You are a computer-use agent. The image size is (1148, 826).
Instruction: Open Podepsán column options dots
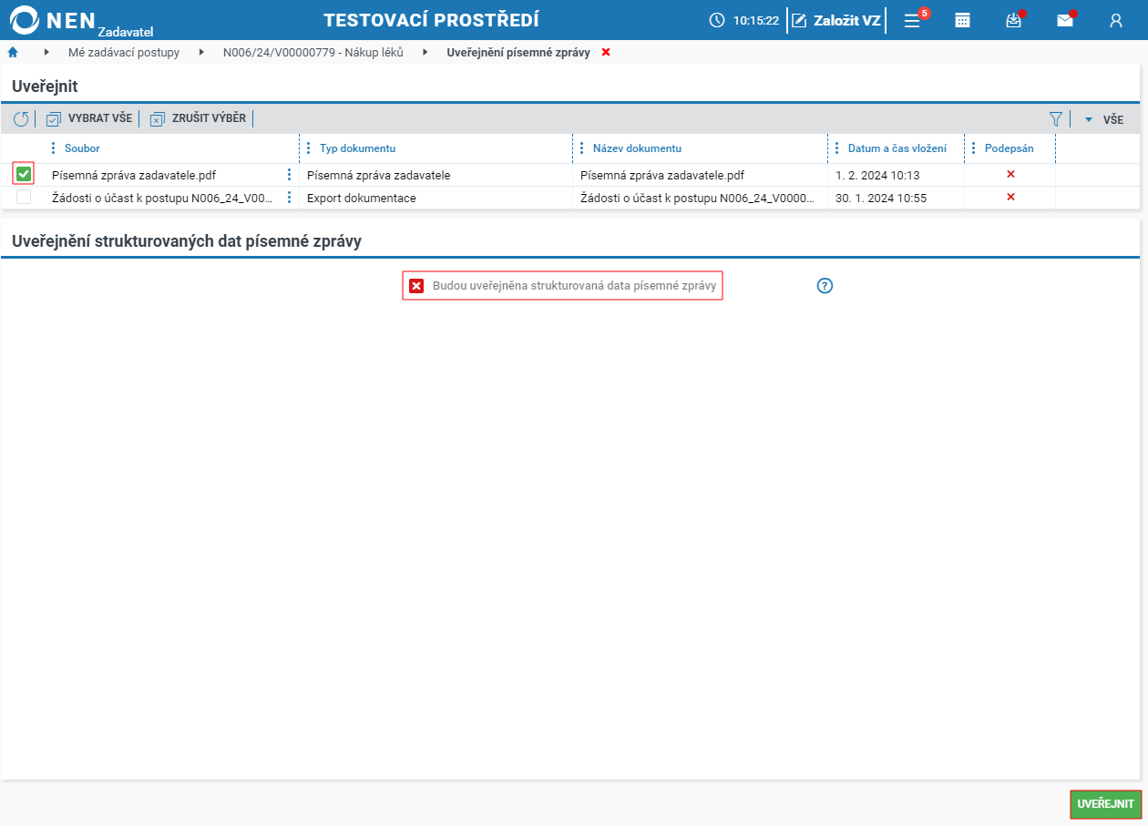(x=973, y=148)
